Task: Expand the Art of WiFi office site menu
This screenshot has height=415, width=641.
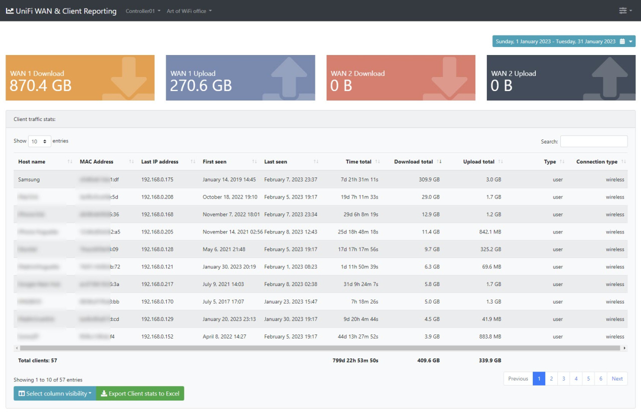Action: [x=189, y=11]
